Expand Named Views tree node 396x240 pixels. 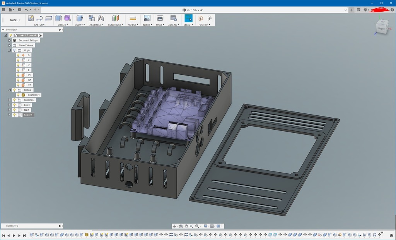tap(9, 46)
